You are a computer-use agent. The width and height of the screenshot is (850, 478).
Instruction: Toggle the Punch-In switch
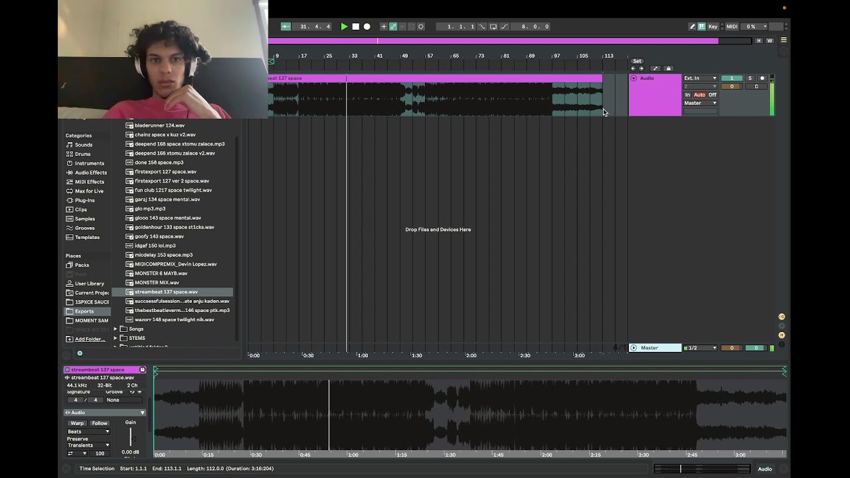point(481,27)
